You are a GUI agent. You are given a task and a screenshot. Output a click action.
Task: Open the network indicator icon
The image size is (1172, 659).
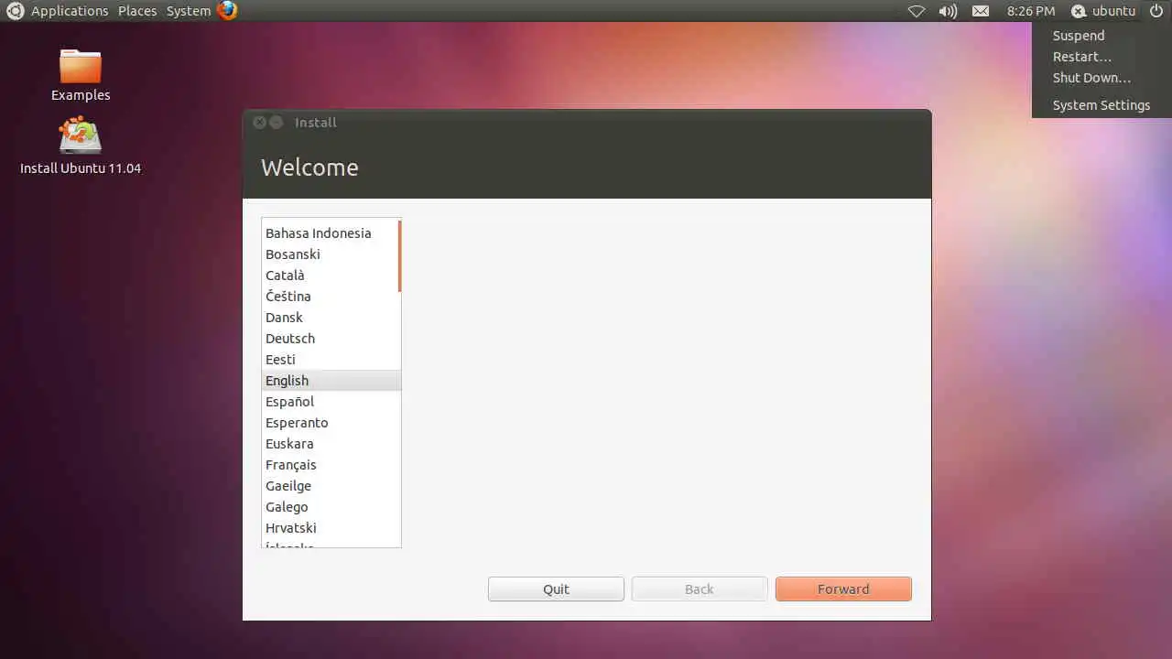[x=917, y=11]
